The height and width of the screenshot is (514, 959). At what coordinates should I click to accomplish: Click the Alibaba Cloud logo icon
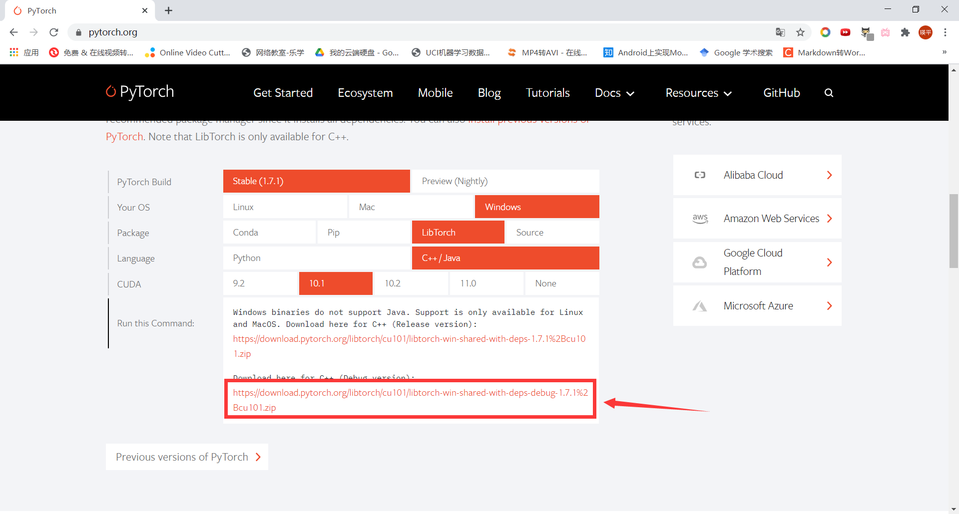click(700, 175)
